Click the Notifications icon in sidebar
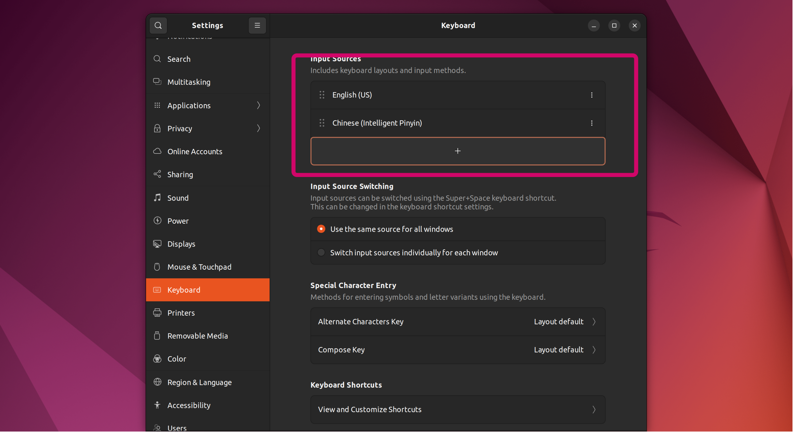 pyautogui.click(x=156, y=36)
